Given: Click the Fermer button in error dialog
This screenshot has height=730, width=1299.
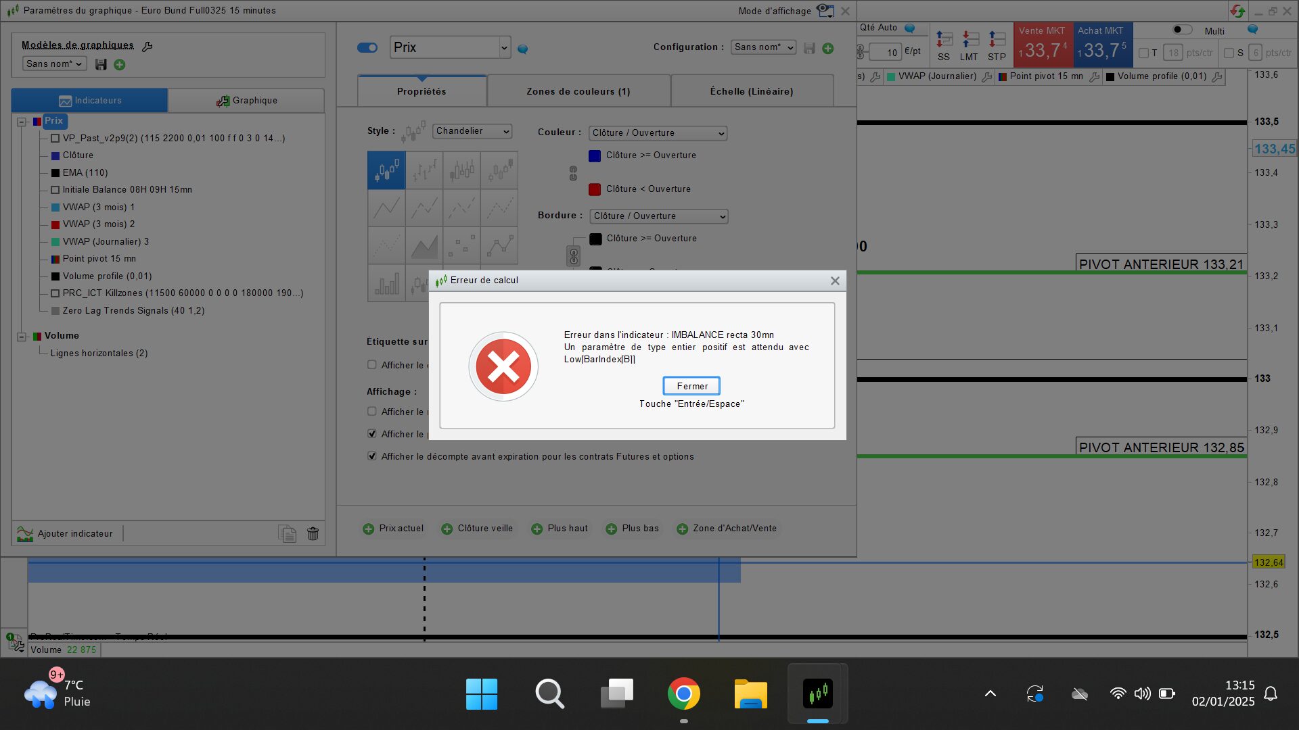Looking at the screenshot, I should pyautogui.click(x=691, y=386).
